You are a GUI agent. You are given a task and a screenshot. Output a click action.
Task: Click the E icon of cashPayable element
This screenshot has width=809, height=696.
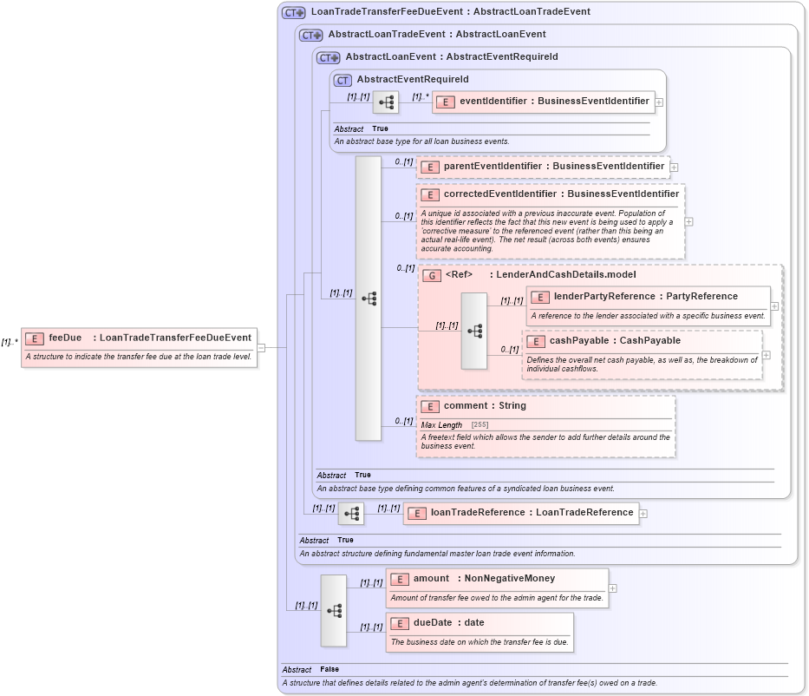(535, 340)
